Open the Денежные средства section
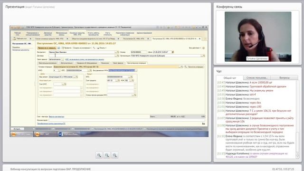The width and height of the screenshot is (304, 171). point(47,34)
